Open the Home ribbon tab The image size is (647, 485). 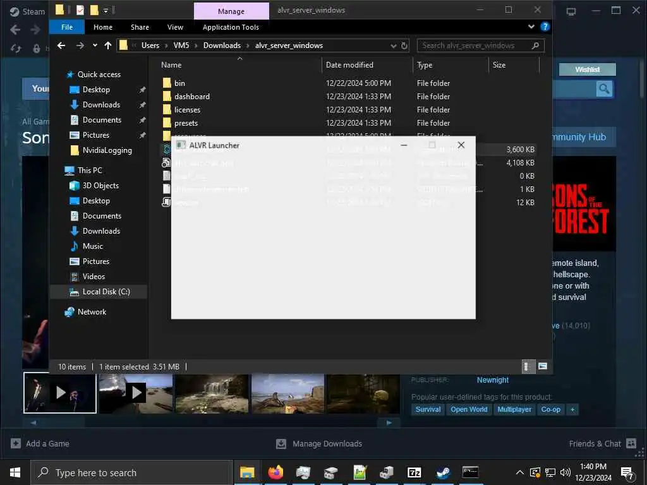click(103, 27)
